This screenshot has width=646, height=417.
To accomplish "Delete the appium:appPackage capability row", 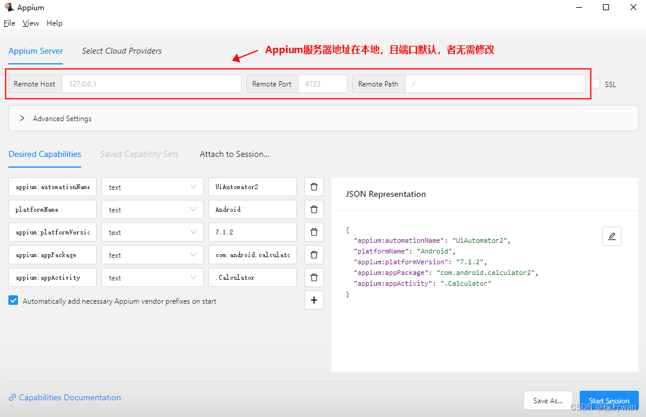I will (x=314, y=255).
